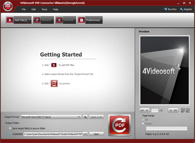Close the PDF Converter window

[190, 3]
